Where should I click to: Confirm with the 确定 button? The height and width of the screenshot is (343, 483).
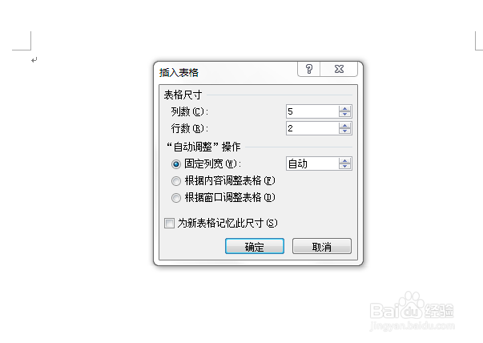[255, 246]
